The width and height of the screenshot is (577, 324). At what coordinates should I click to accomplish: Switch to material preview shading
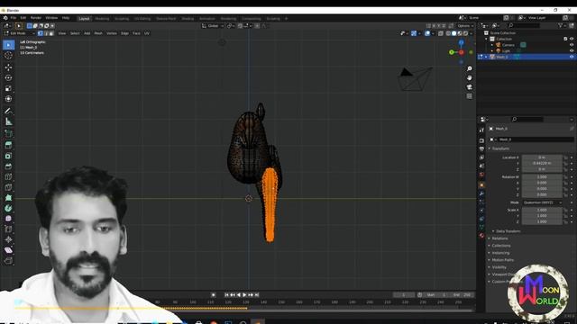pos(460,33)
